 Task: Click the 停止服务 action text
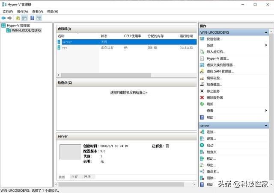[x=213, y=91]
